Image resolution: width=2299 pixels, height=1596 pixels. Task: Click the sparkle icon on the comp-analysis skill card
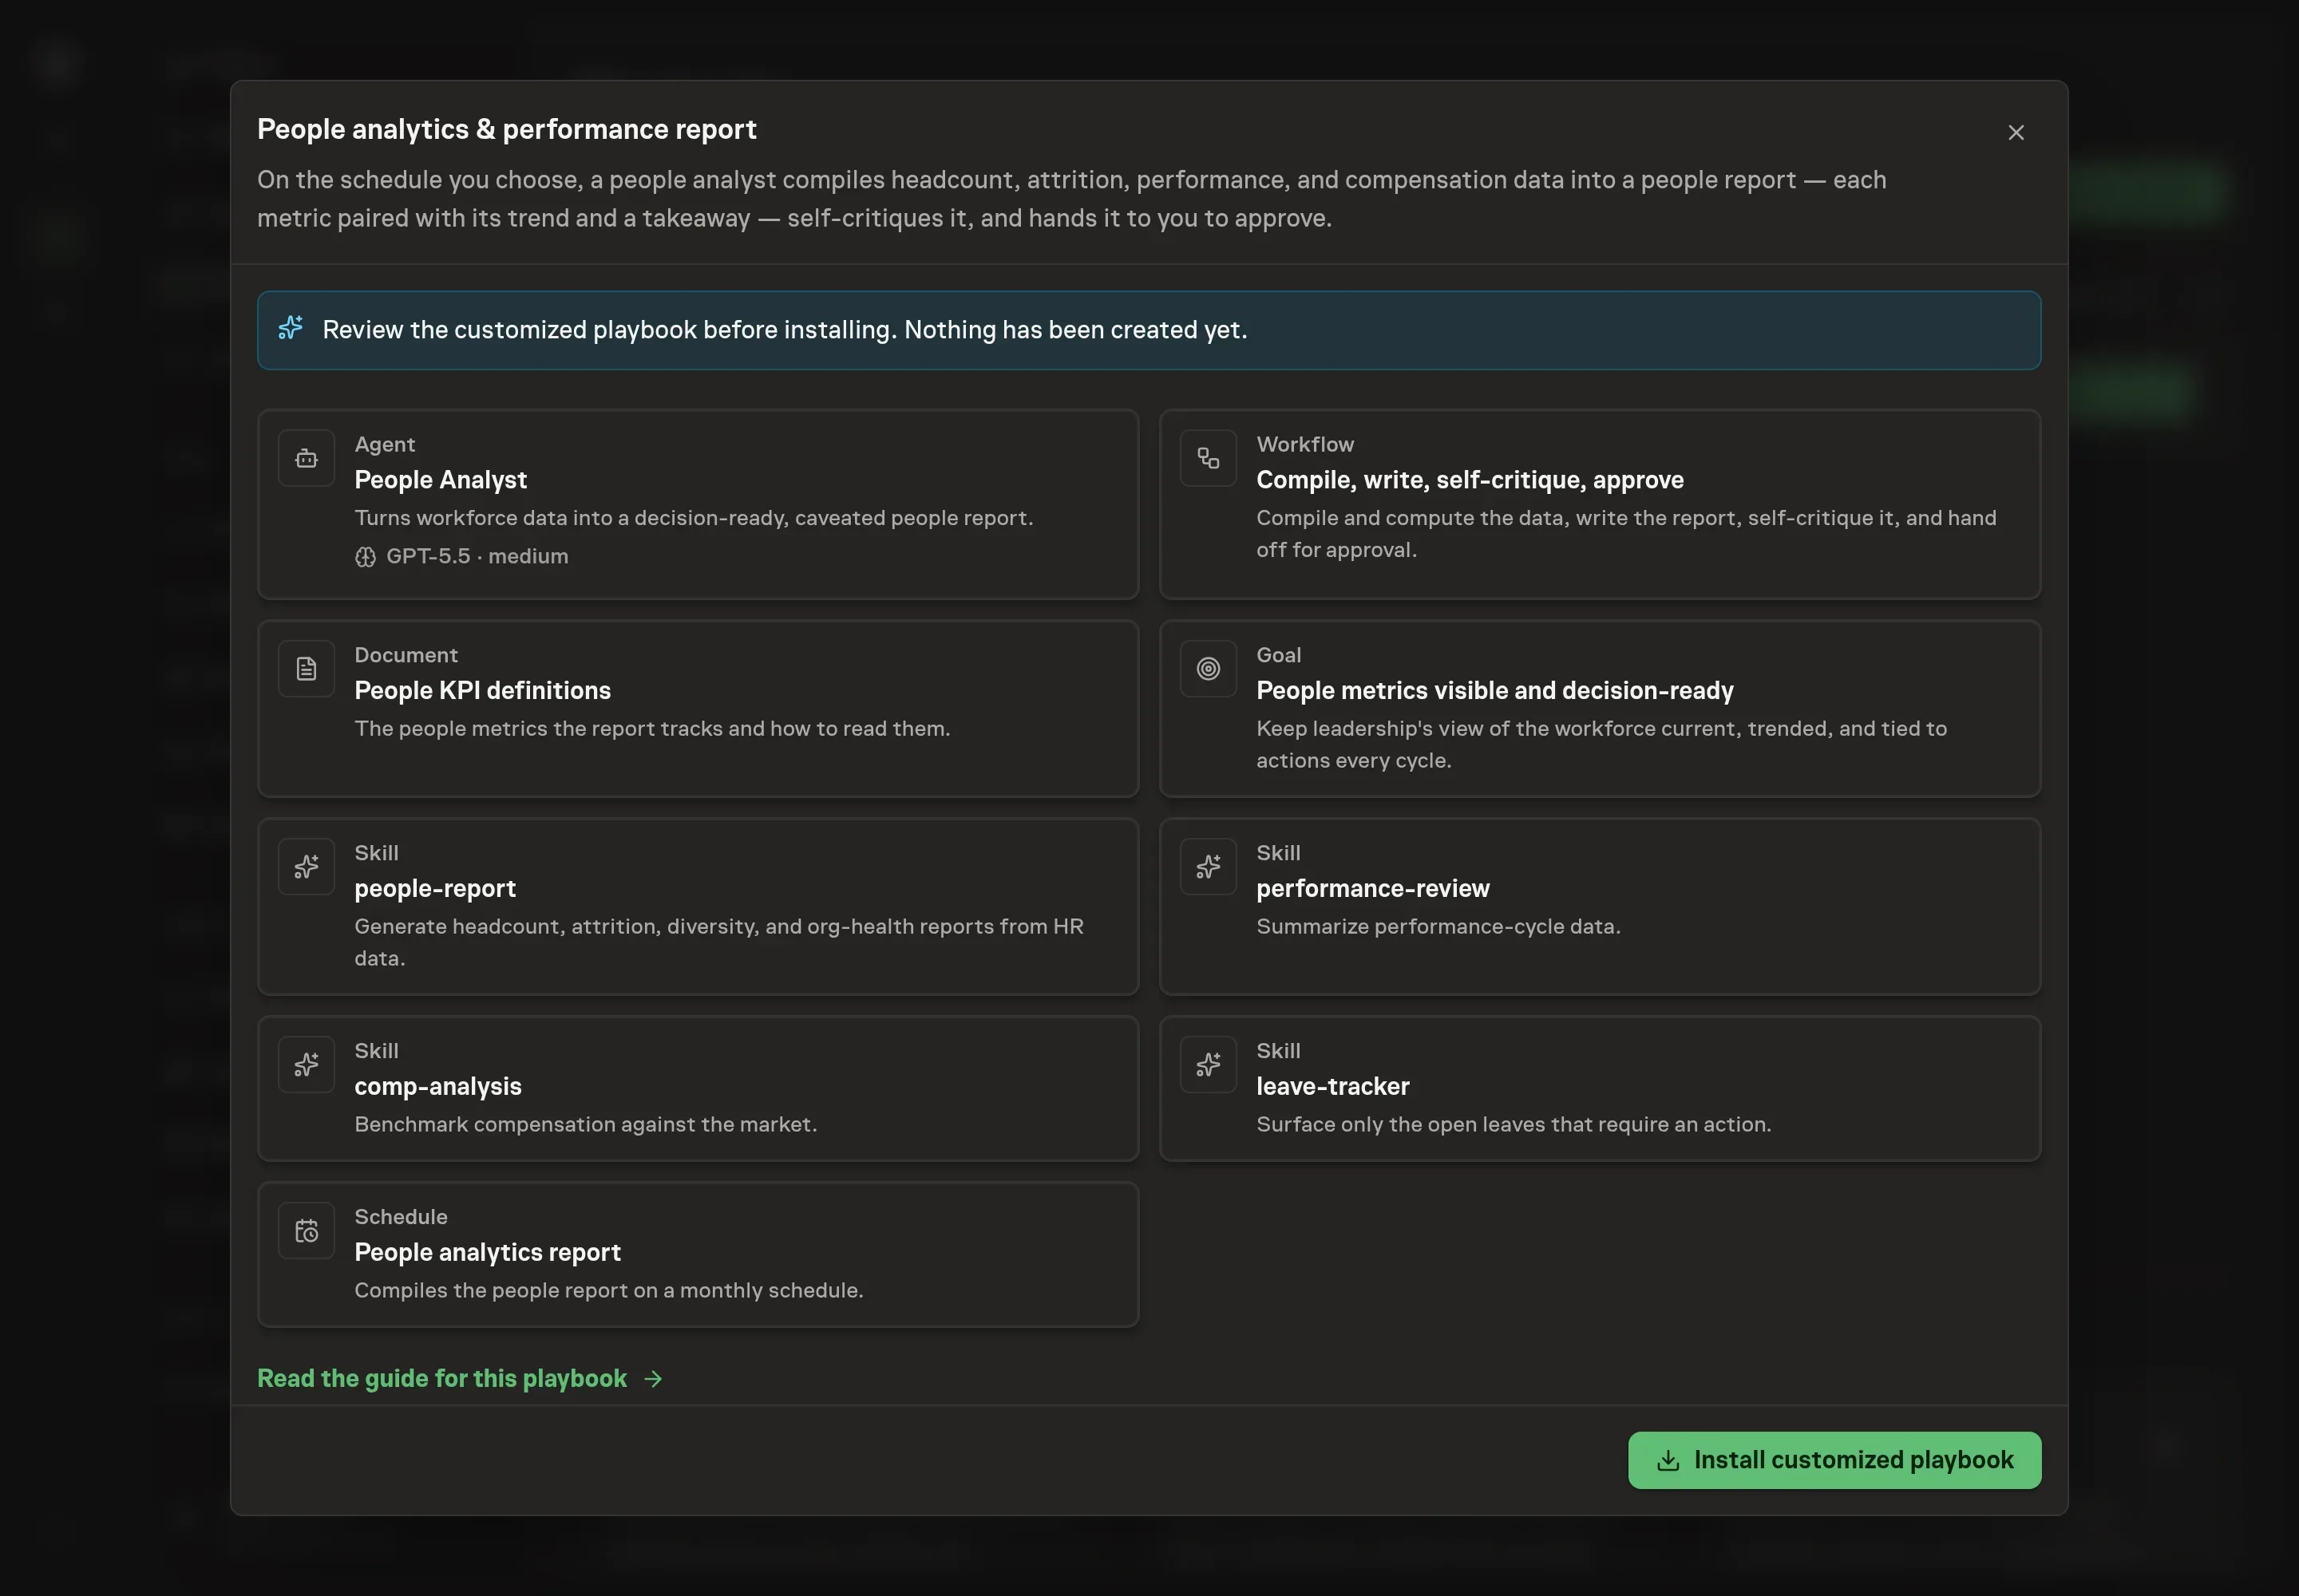306,1065
